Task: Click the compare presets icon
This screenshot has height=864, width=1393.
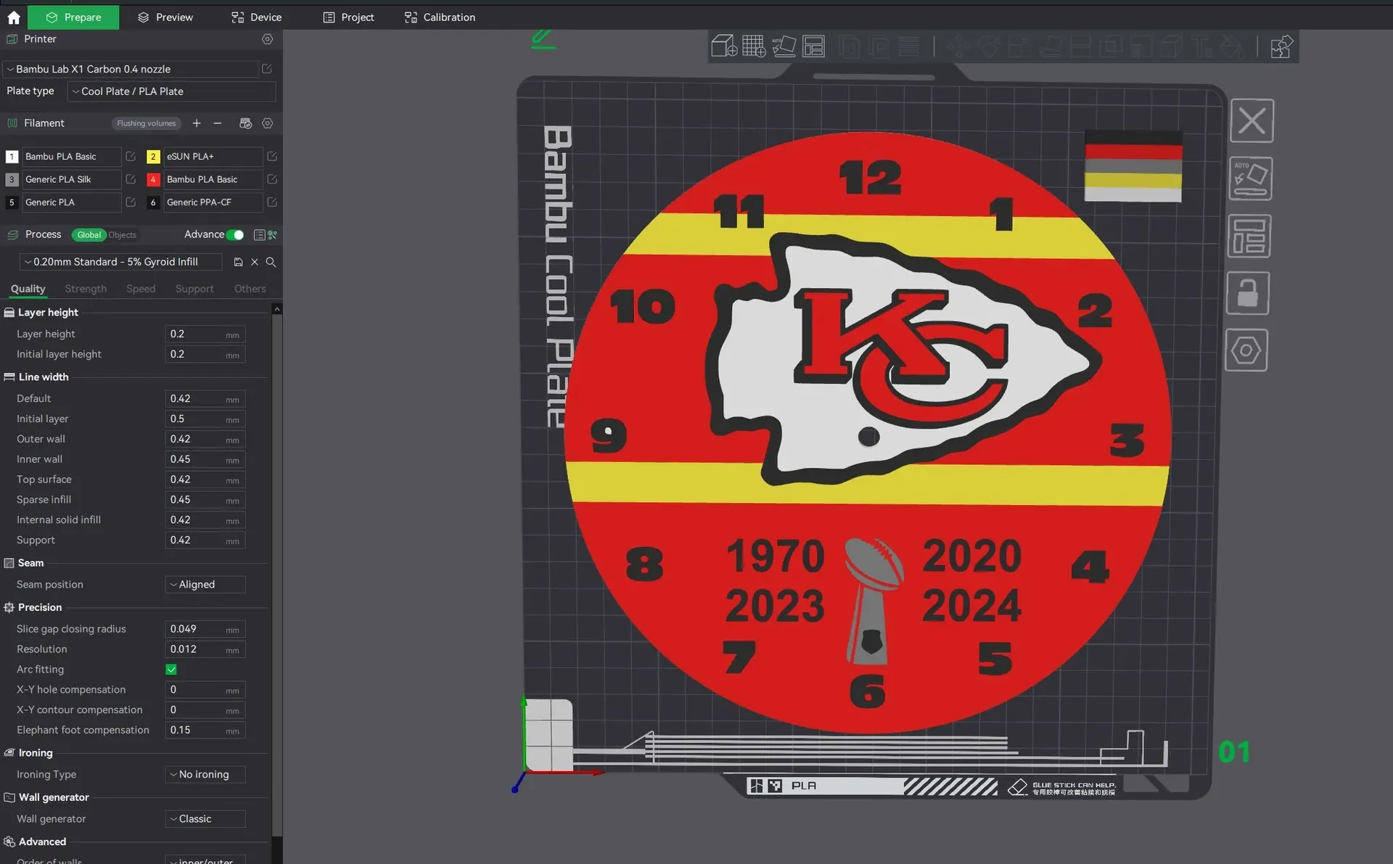Action: (x=272, y=235)
